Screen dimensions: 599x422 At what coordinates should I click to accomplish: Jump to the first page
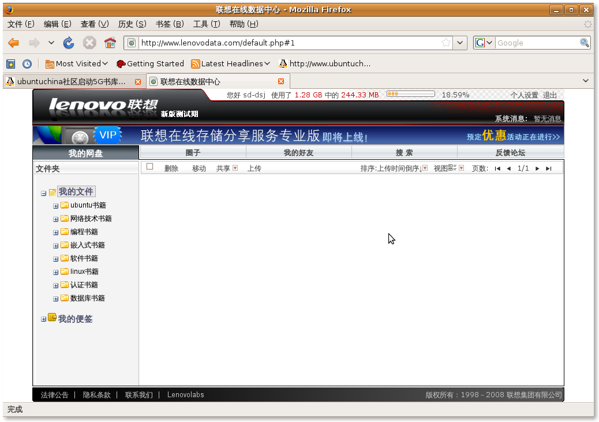497,169
